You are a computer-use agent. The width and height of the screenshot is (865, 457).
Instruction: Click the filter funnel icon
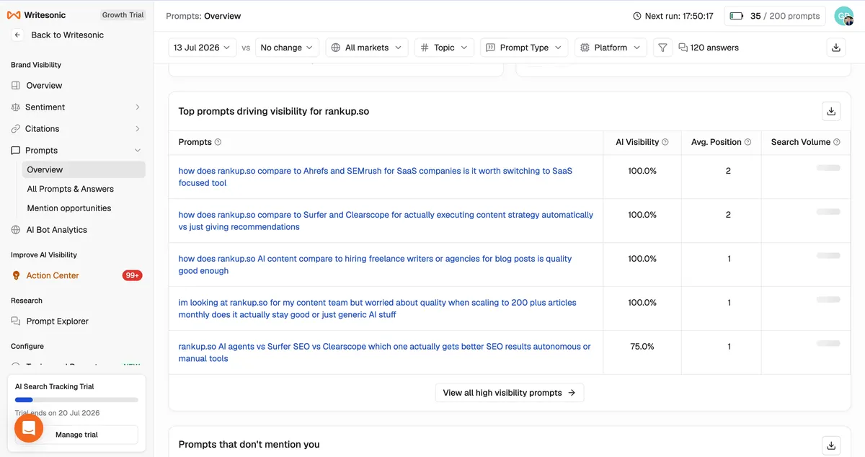click(662, 48)
